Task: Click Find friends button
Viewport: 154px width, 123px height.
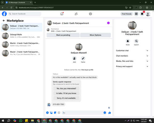Action: [x=127, y=14]
